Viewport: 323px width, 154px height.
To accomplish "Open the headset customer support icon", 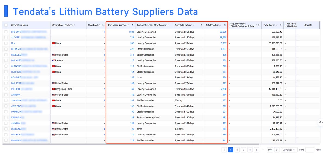I will pyautogui.click(x=321, y=122).
